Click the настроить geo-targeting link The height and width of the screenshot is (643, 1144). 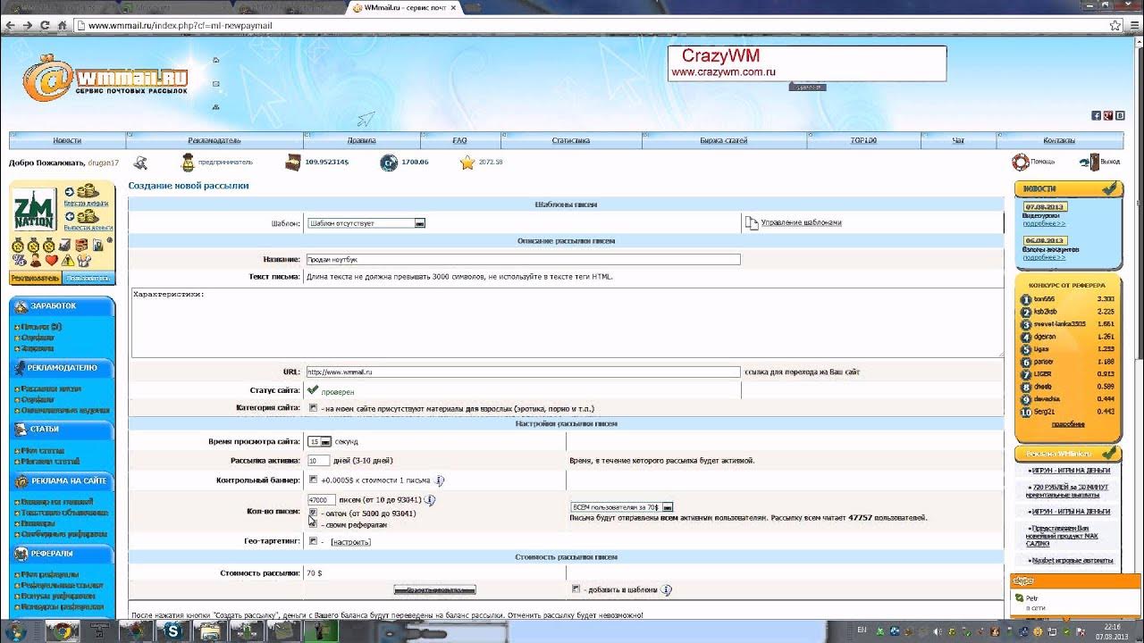click(x=350, y=542)
